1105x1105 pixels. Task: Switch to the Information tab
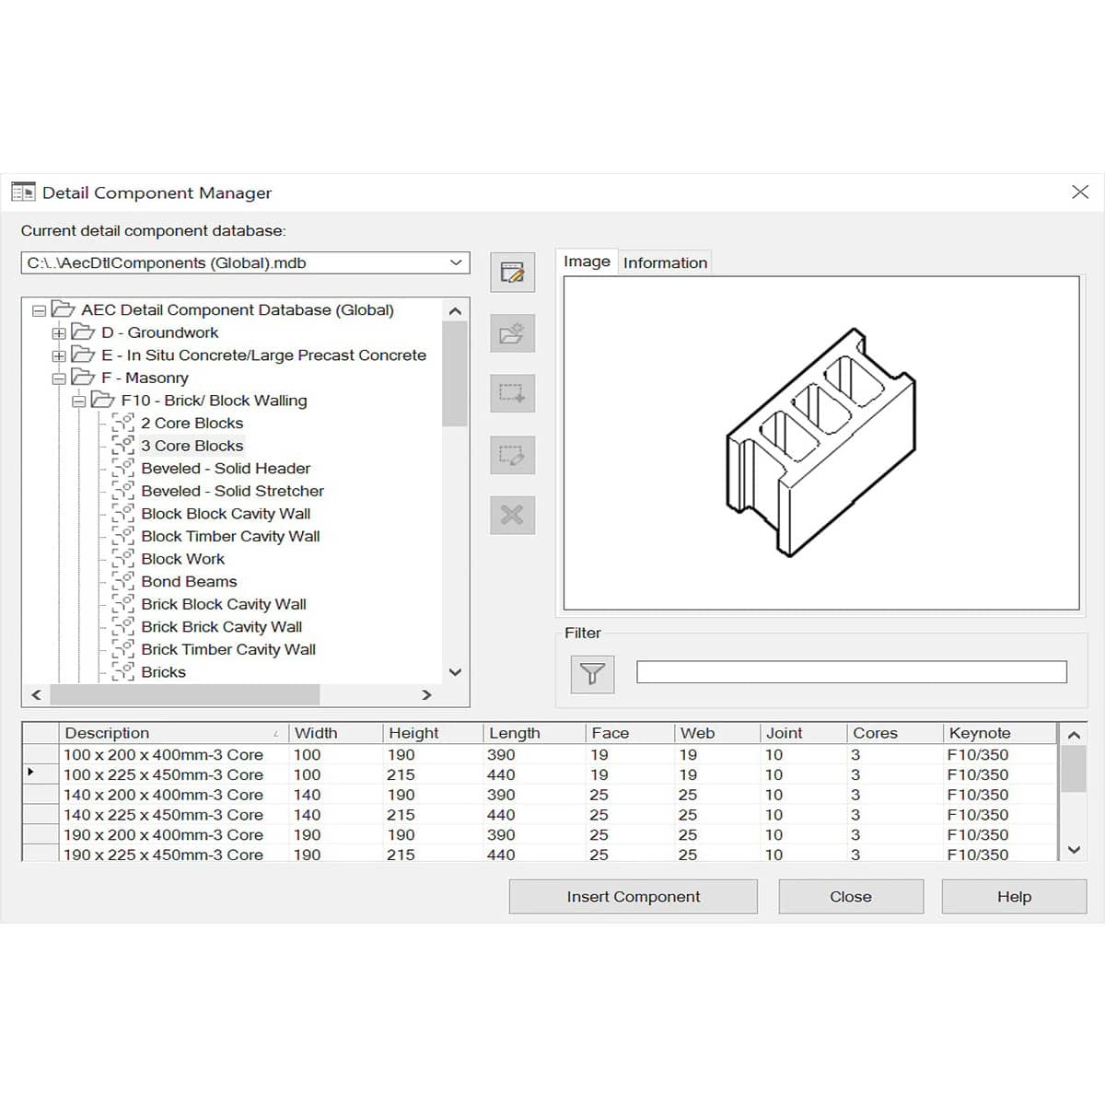pos(665,263)
